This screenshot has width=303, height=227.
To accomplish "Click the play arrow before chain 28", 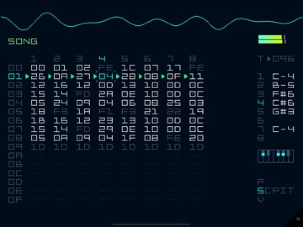I will click(x=118, y=77).
